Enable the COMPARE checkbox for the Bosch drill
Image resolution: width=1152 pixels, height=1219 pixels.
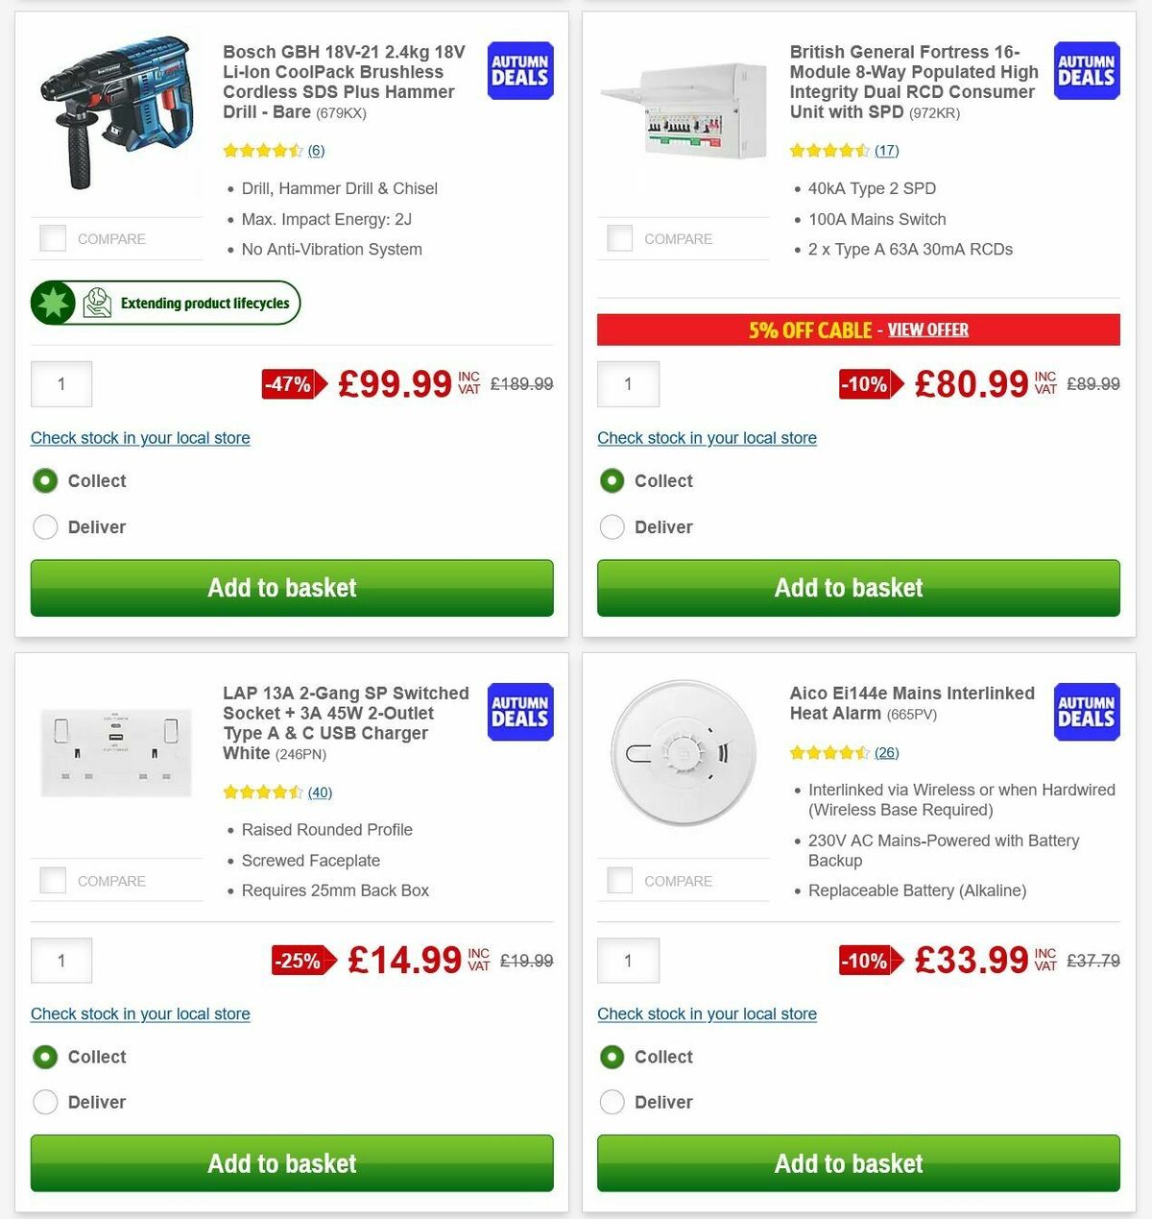coord(52,238)
